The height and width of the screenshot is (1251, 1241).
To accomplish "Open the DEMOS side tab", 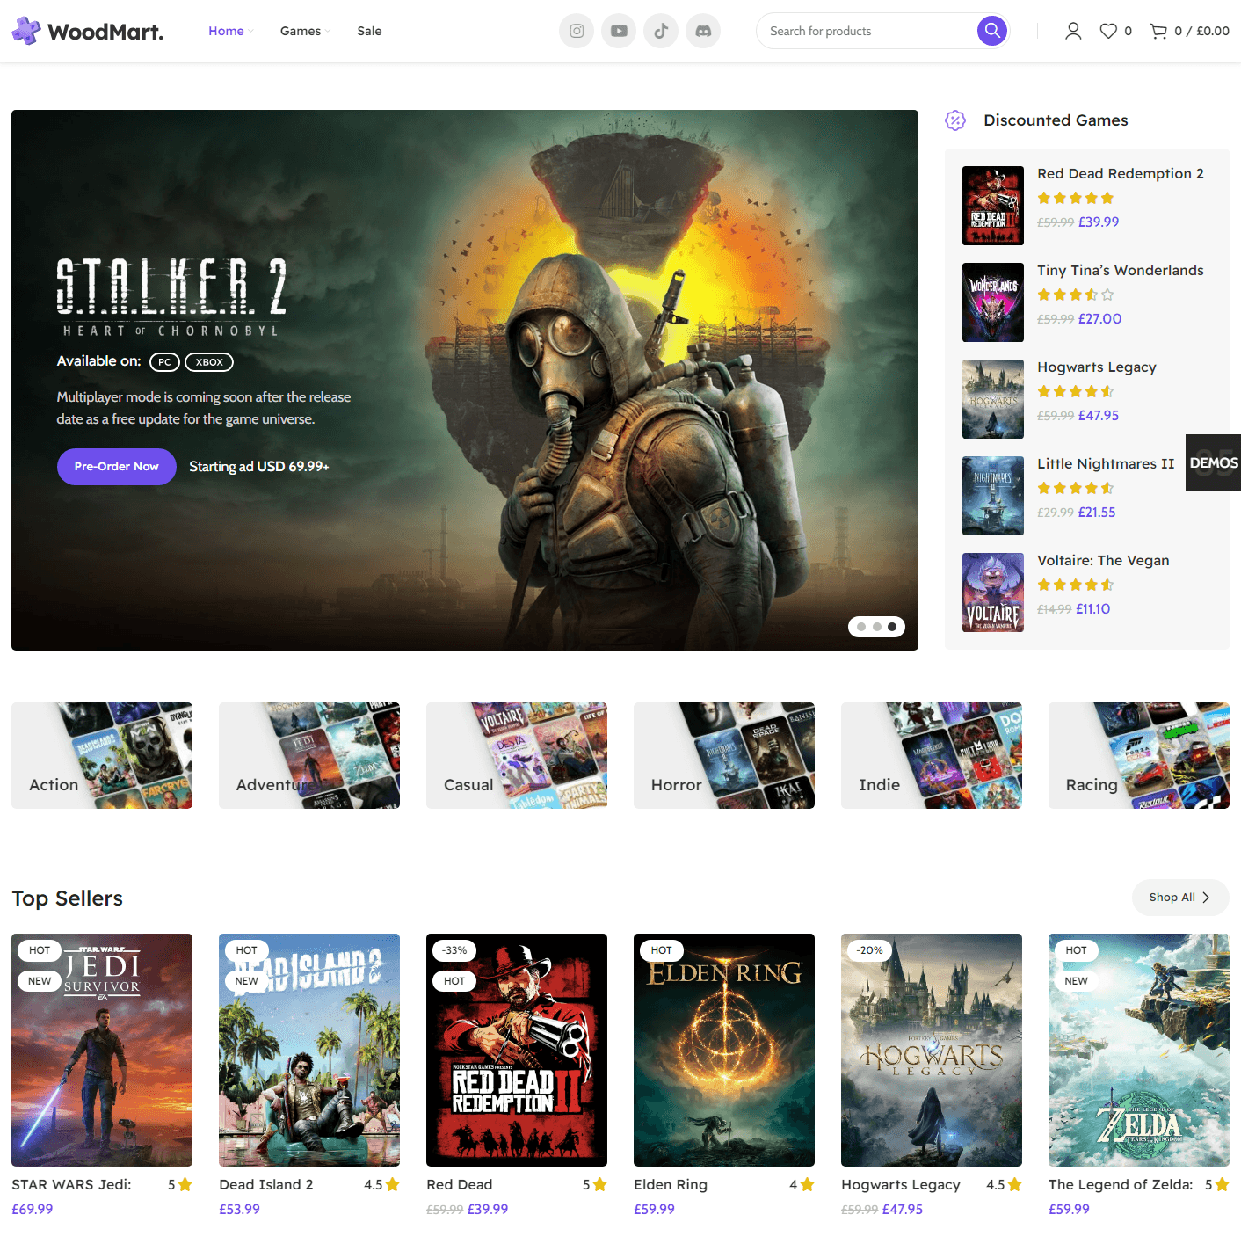I will click(1213, 462).
